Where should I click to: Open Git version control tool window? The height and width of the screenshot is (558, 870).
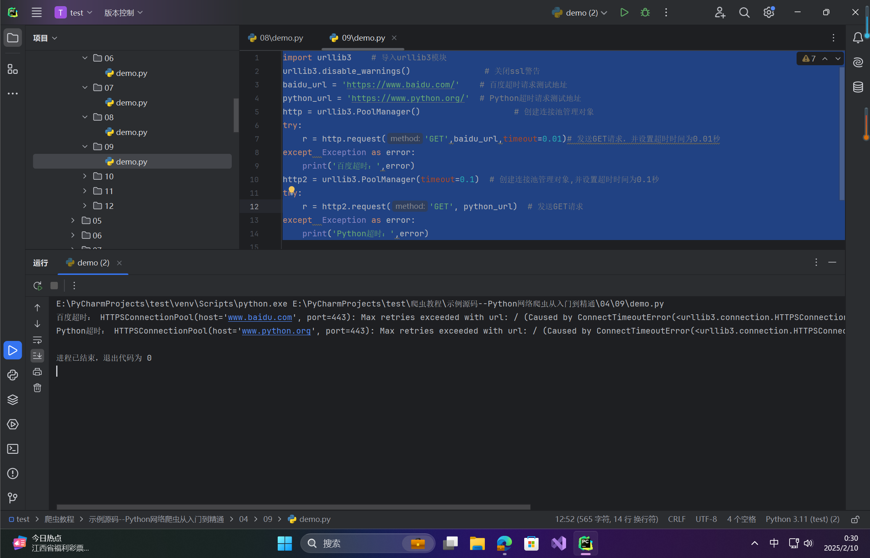13,498
